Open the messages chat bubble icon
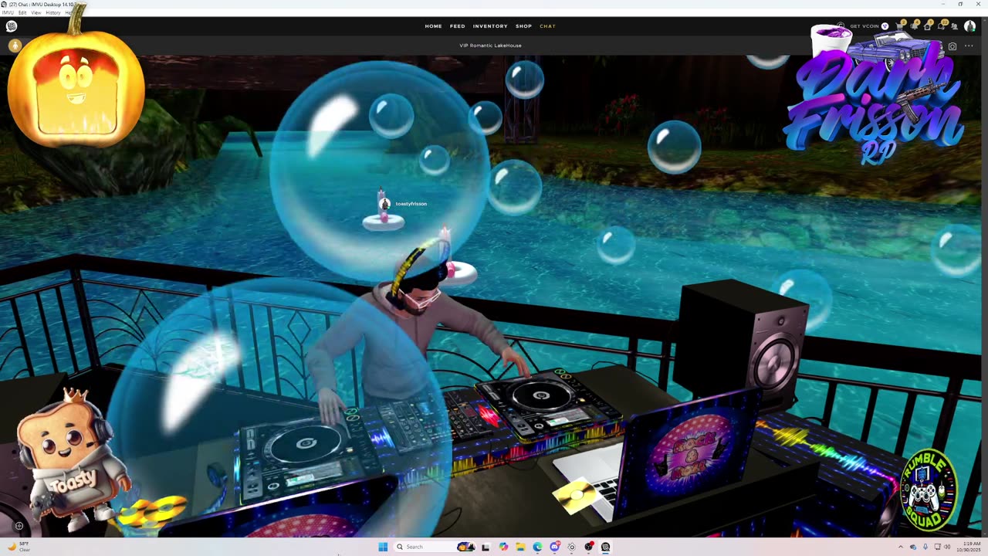 click(942, 26)
